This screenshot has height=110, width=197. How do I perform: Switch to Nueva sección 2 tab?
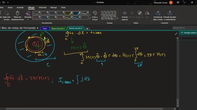[x=76, y=28]
